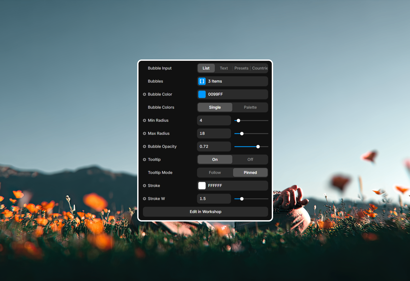The width and height of the screenshot is (410, 281).
Task: Open the blue 0099FF bubble color swatch
Action: point(202,94)
